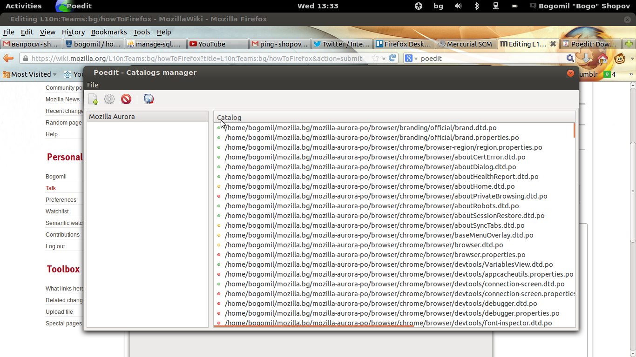Open the Bookmarks menu in Firefox
This screenshot has height=357, width=636.
(109, 32)
